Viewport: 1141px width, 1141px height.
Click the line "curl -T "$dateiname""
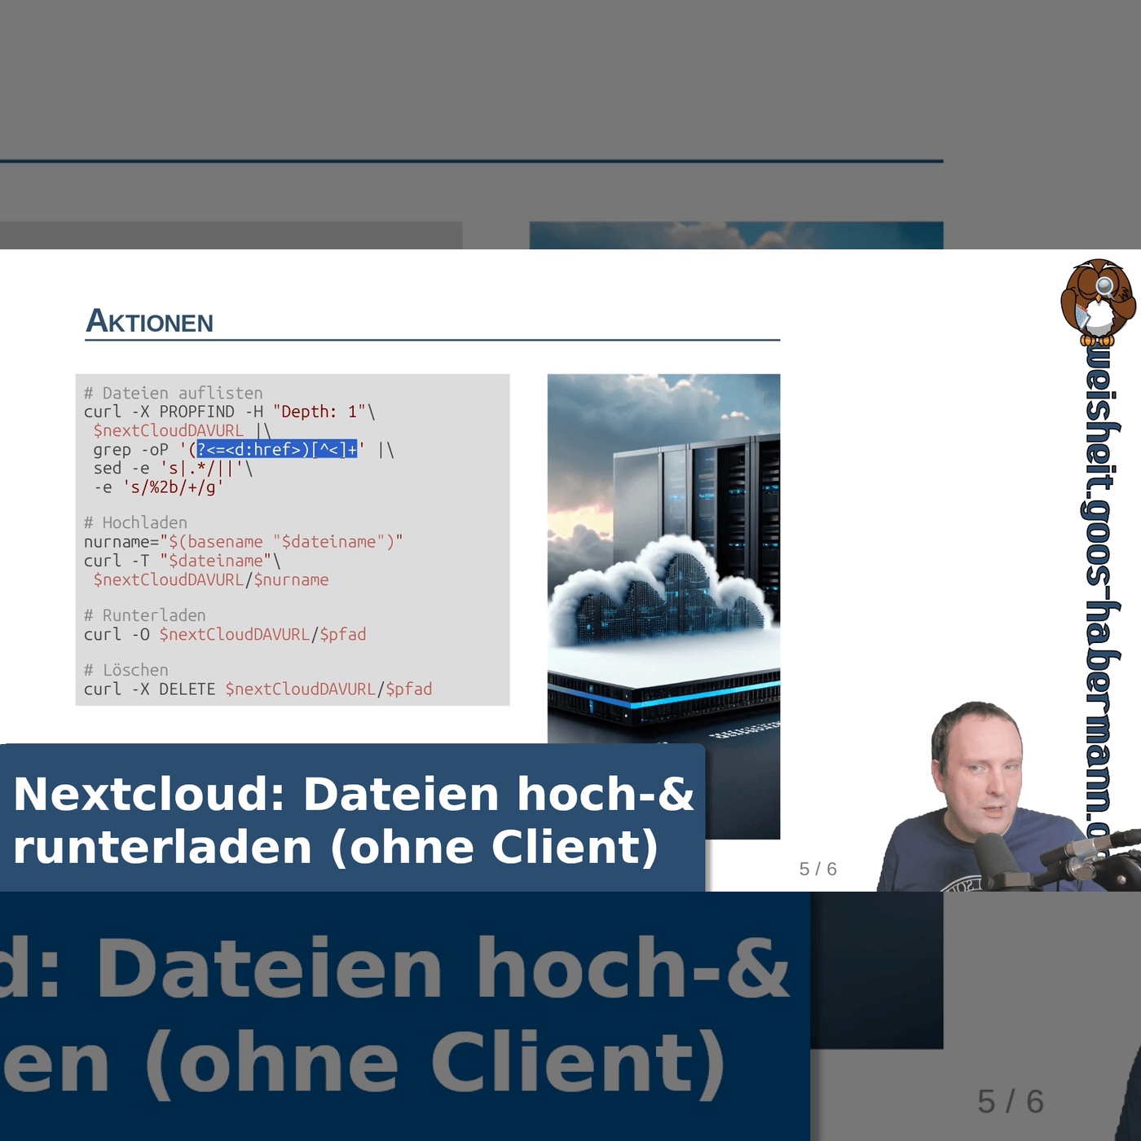click(183, 561)
